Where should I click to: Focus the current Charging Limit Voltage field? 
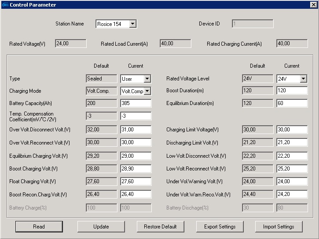(x=292, y=130)
